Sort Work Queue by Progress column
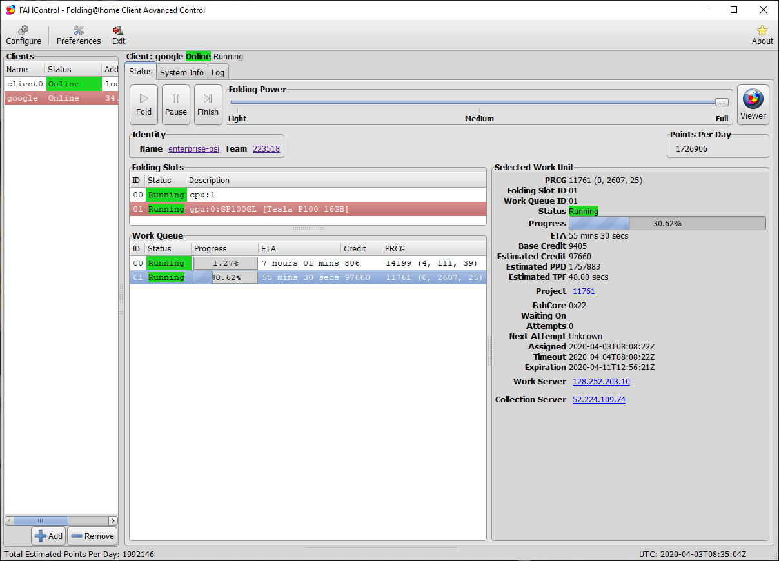Image resolution: width=779 pixels, height=561 pixels. point(224,249)
